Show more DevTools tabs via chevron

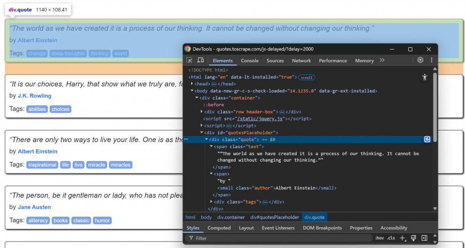tap(382, 60)
